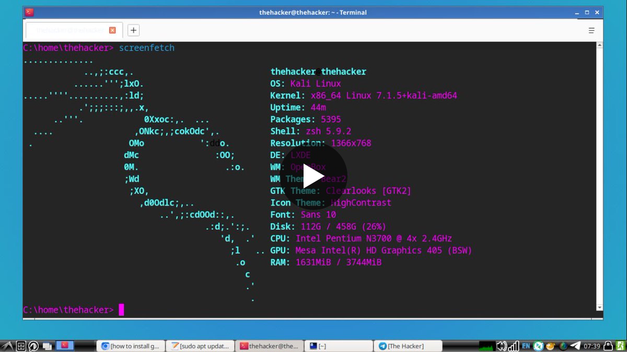This screenshot has height=352, width=627.
Task: Open the circular launcher icon in panel
Action: point(33,346)
